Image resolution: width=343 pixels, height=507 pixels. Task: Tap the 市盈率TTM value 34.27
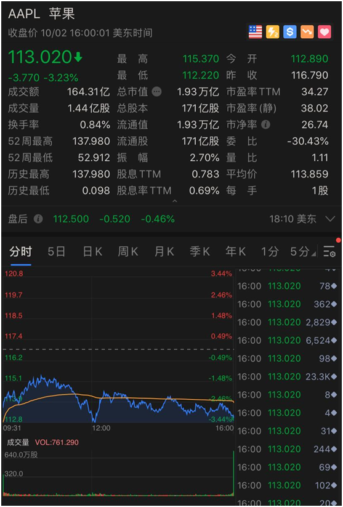315,92
